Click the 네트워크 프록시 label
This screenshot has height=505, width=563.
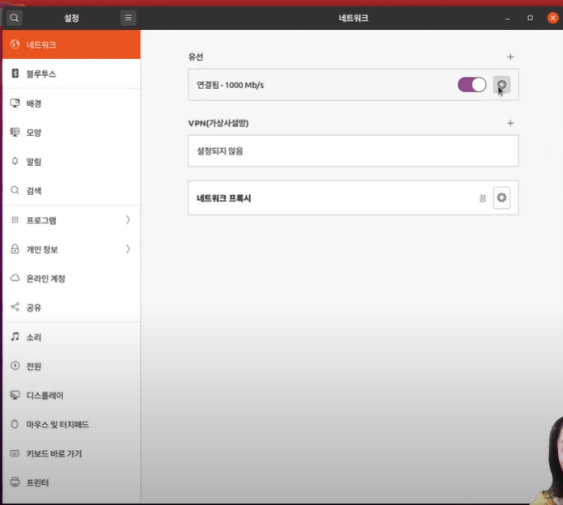tap(224, 198)
